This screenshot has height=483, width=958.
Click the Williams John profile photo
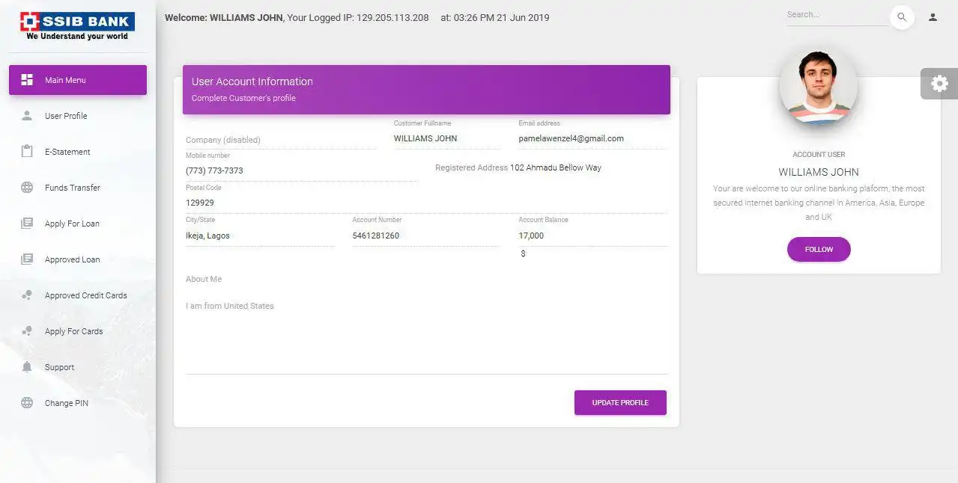click(818, 87)
